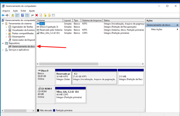Expand the Serviços e aplicativos node
Screen dimensions: 180x116
(x=3, y=50)
